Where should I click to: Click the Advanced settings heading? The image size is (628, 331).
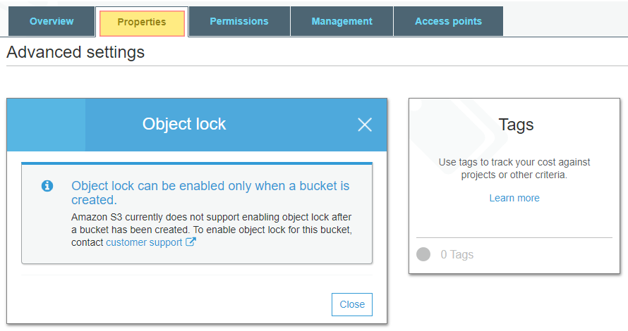76,52
